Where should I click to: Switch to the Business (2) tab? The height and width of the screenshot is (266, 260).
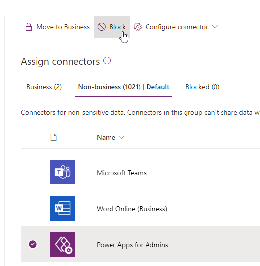tap(44, 87)
